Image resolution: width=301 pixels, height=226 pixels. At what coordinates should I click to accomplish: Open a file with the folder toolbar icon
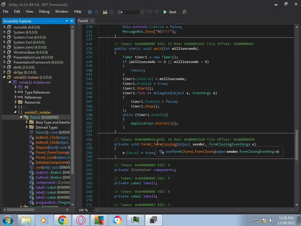pos(105,12)
